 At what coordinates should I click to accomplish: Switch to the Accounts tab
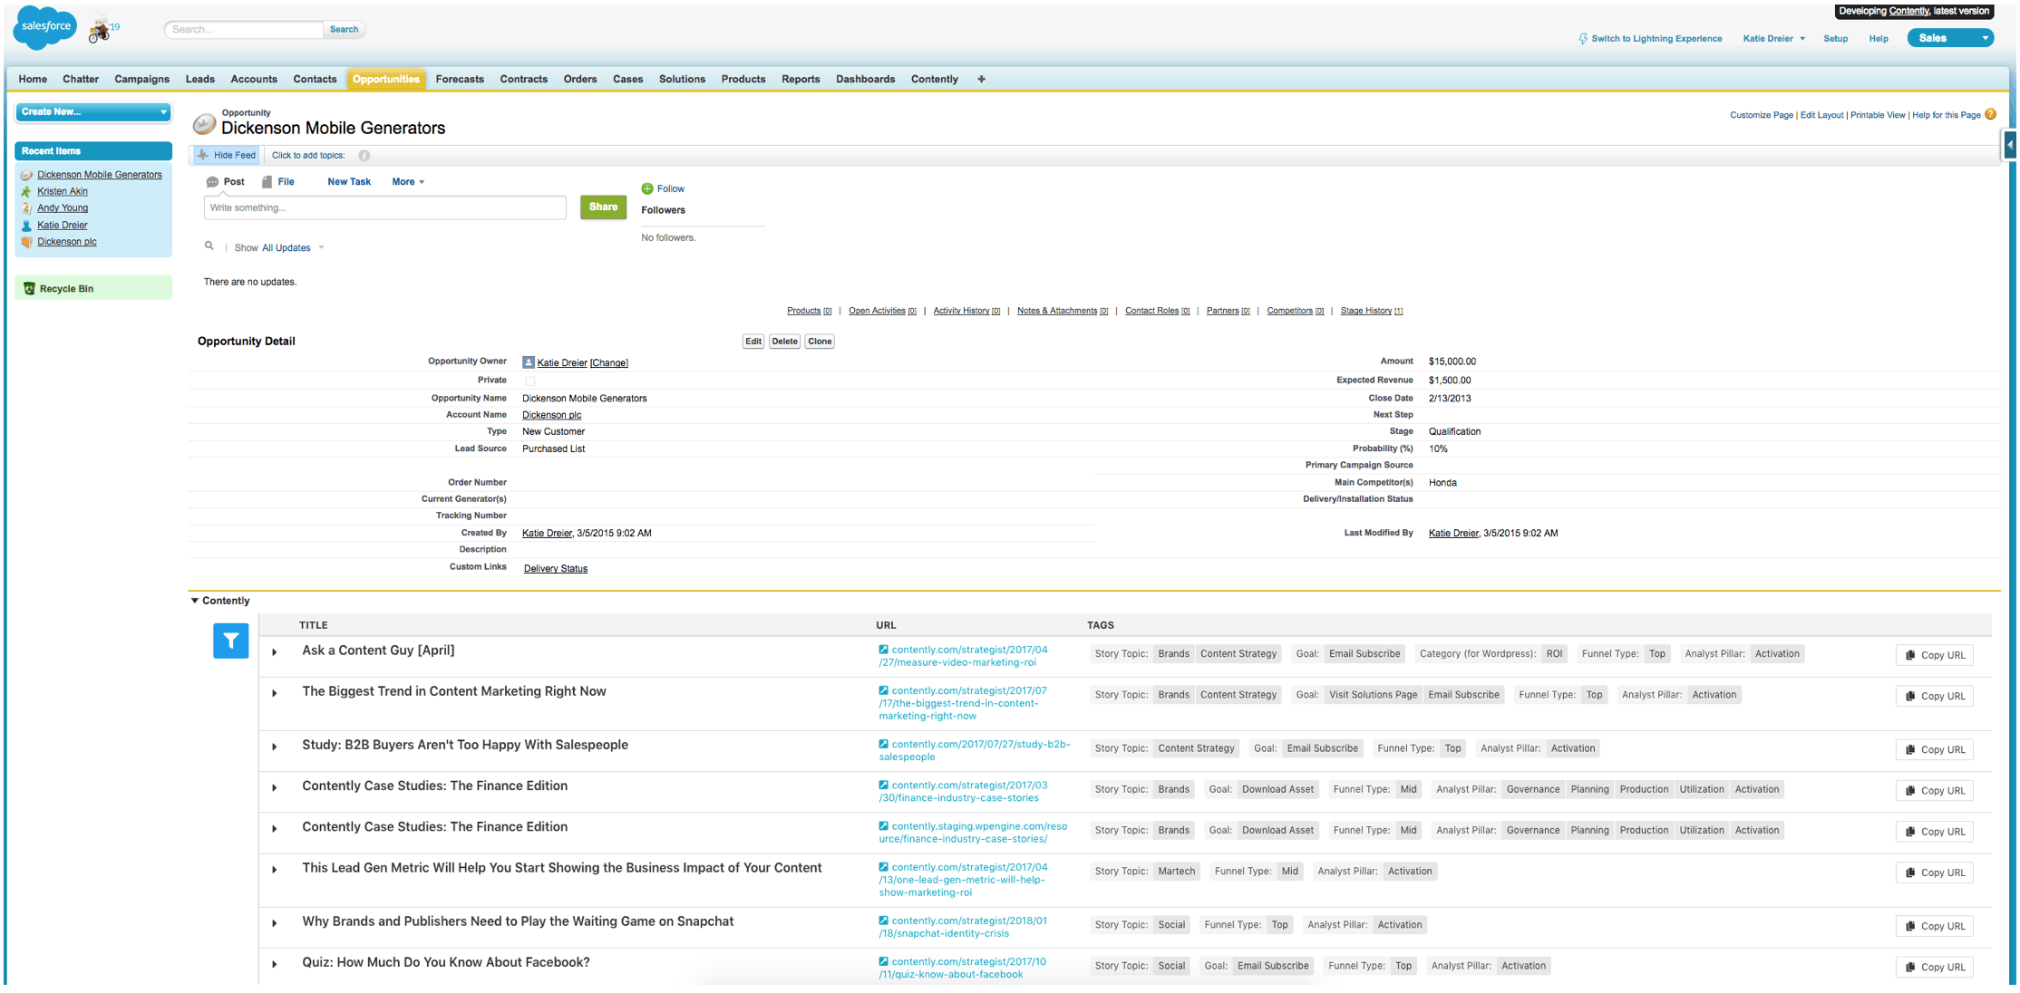pyautogui.click(x=253, y=79)
